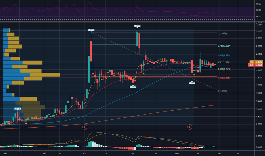Click Fibonacci level 0.618(2.3906) label
Viewport: 265px width, 156px height.
(224, 56)
